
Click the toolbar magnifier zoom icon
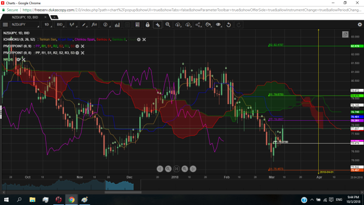pos(167,24)
